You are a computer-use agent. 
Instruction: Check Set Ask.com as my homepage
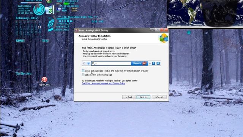pos(83,75)
